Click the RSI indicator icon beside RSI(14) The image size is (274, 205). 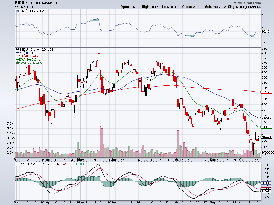17,11
